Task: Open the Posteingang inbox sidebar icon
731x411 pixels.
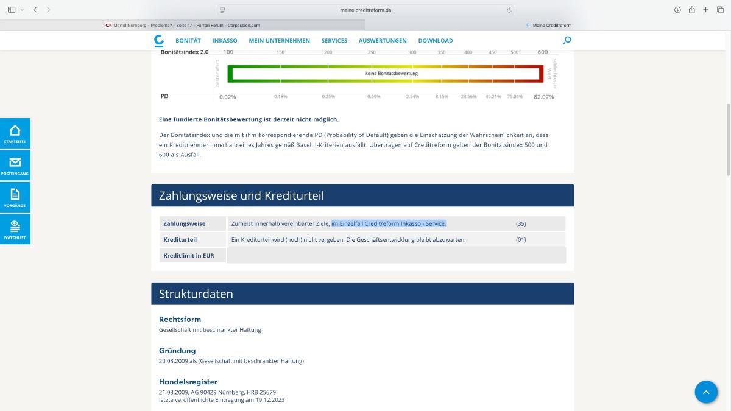Action: 15,165
